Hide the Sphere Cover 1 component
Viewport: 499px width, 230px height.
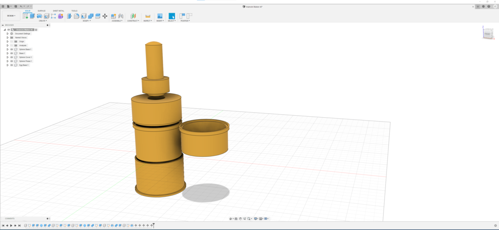[x=12, y=57]
